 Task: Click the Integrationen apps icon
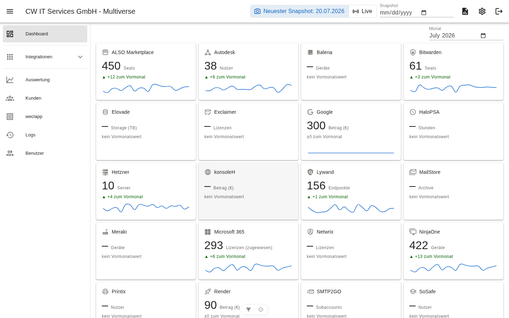(x=10, y=57)
